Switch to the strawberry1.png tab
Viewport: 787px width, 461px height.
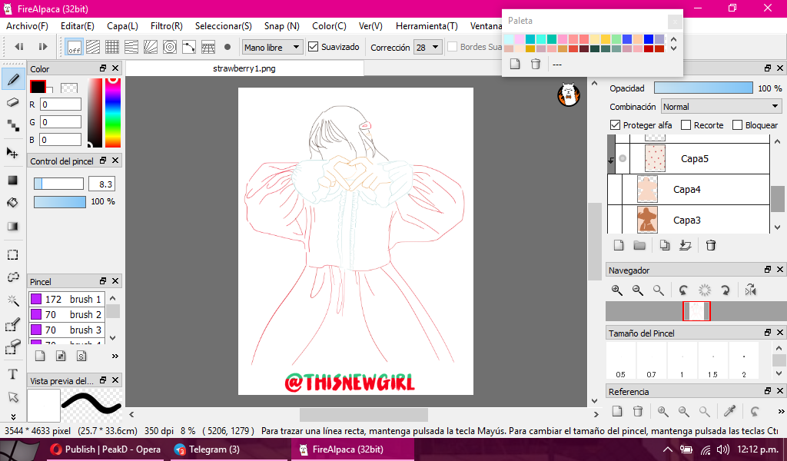(244, 68)
